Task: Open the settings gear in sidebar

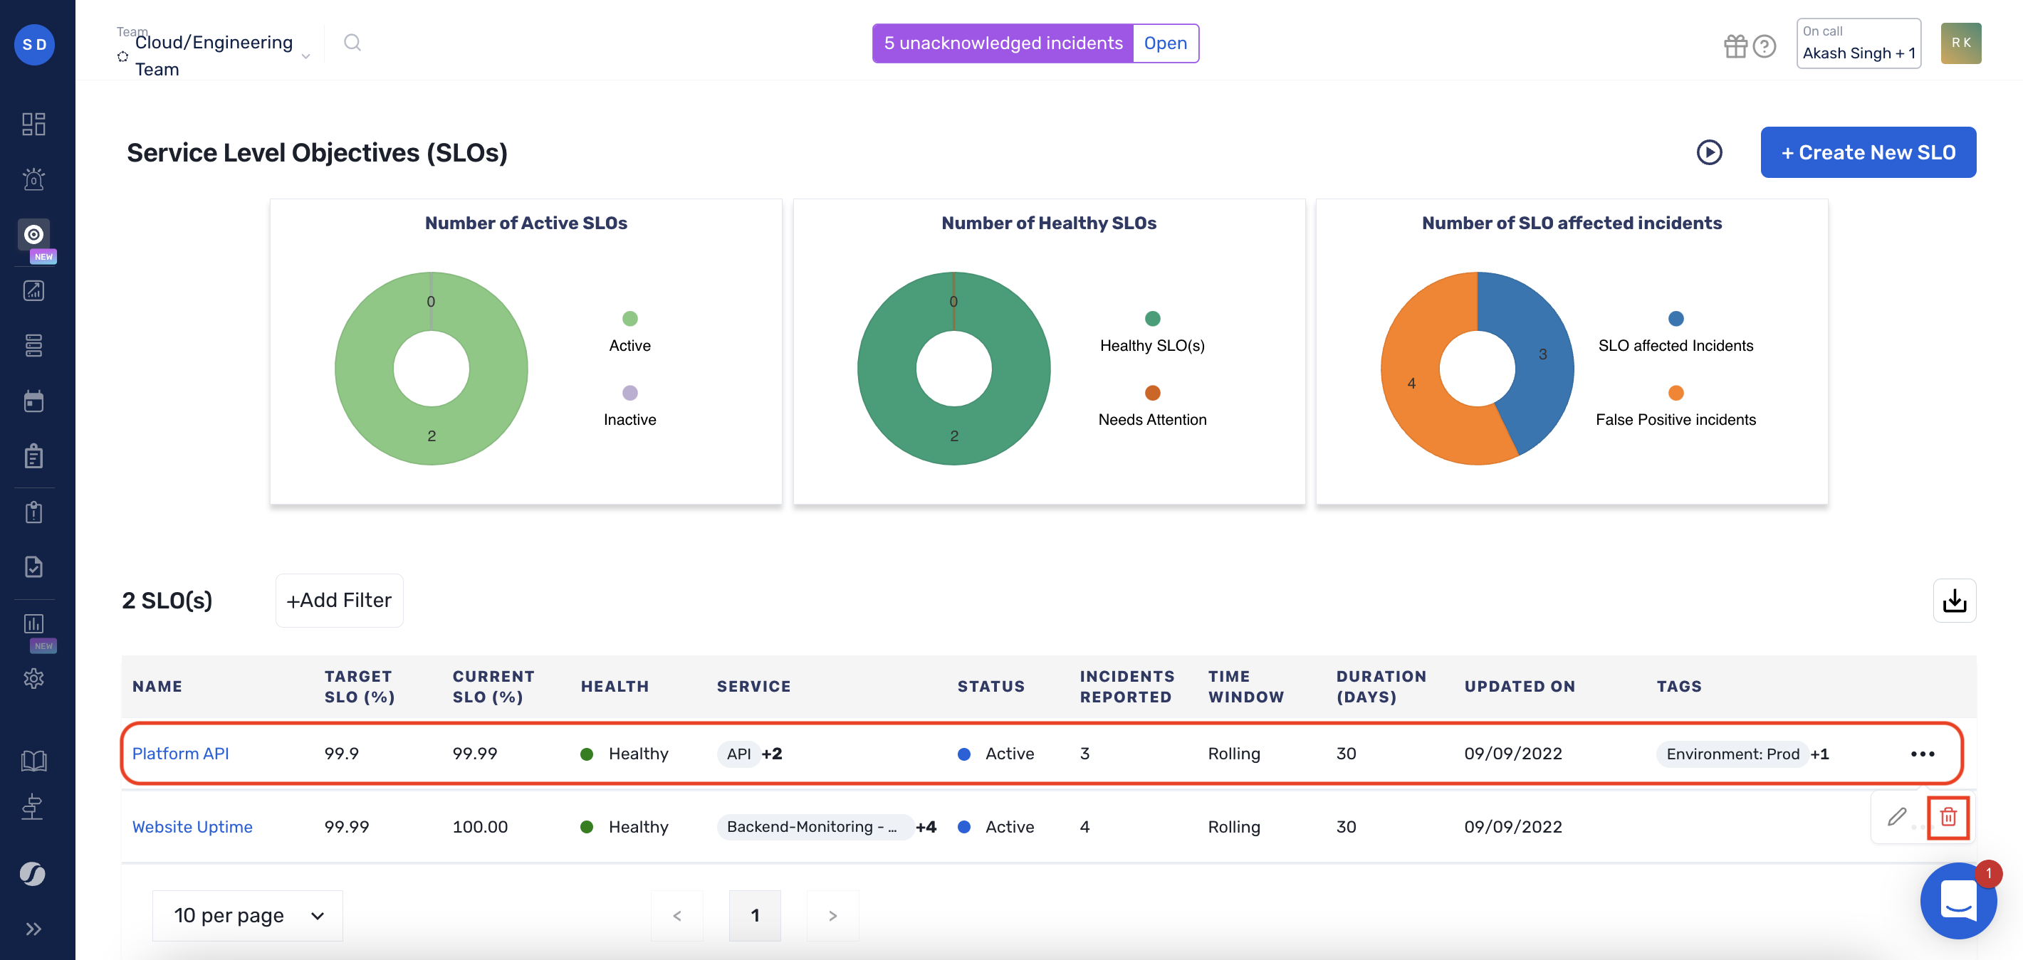Action: (33, 678)
